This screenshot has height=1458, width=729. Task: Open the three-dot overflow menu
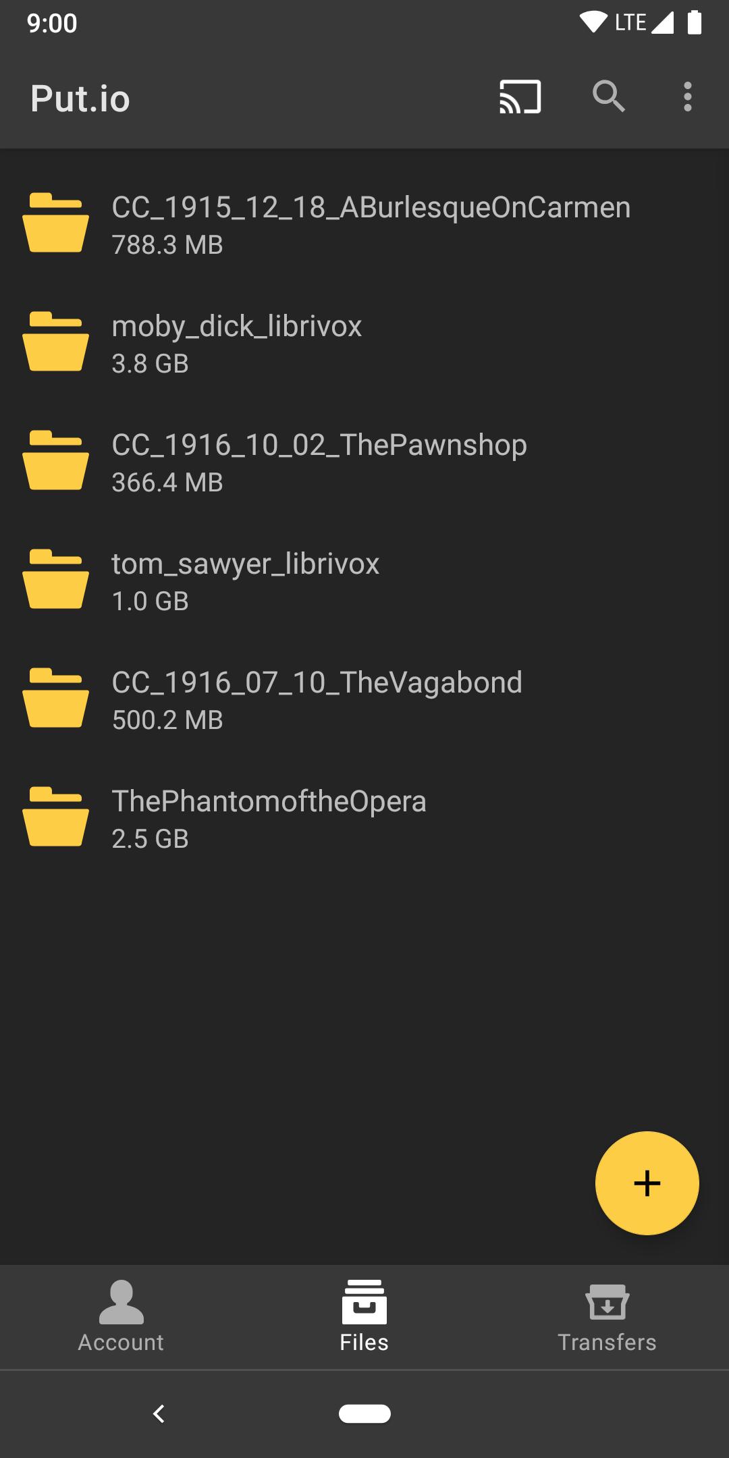pyautogui.click(x=687, y=97)
